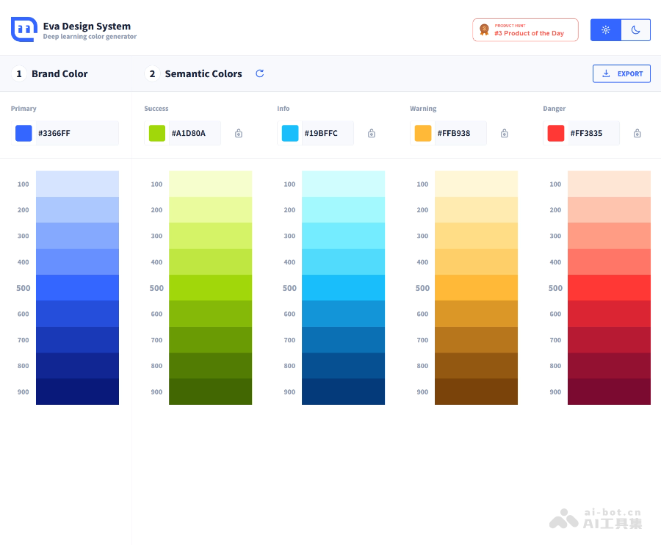Click the EXPORT button
The width and height of the screenshot is (661, 551).
pyautogui.click(x=621, y=73)
